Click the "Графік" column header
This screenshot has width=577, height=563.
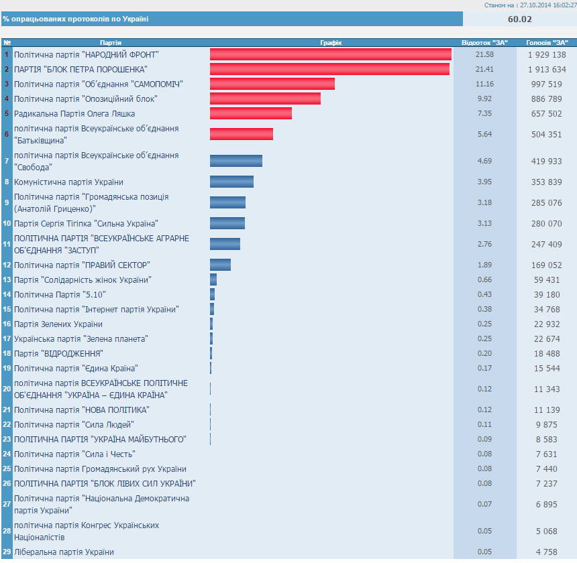pos(331,43)
